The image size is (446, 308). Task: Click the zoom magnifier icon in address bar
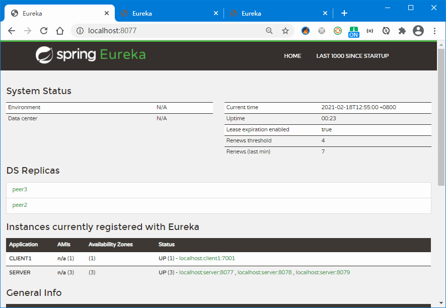tap(269, 31)
